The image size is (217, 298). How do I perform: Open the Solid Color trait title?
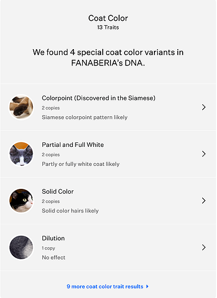point(58,192)
